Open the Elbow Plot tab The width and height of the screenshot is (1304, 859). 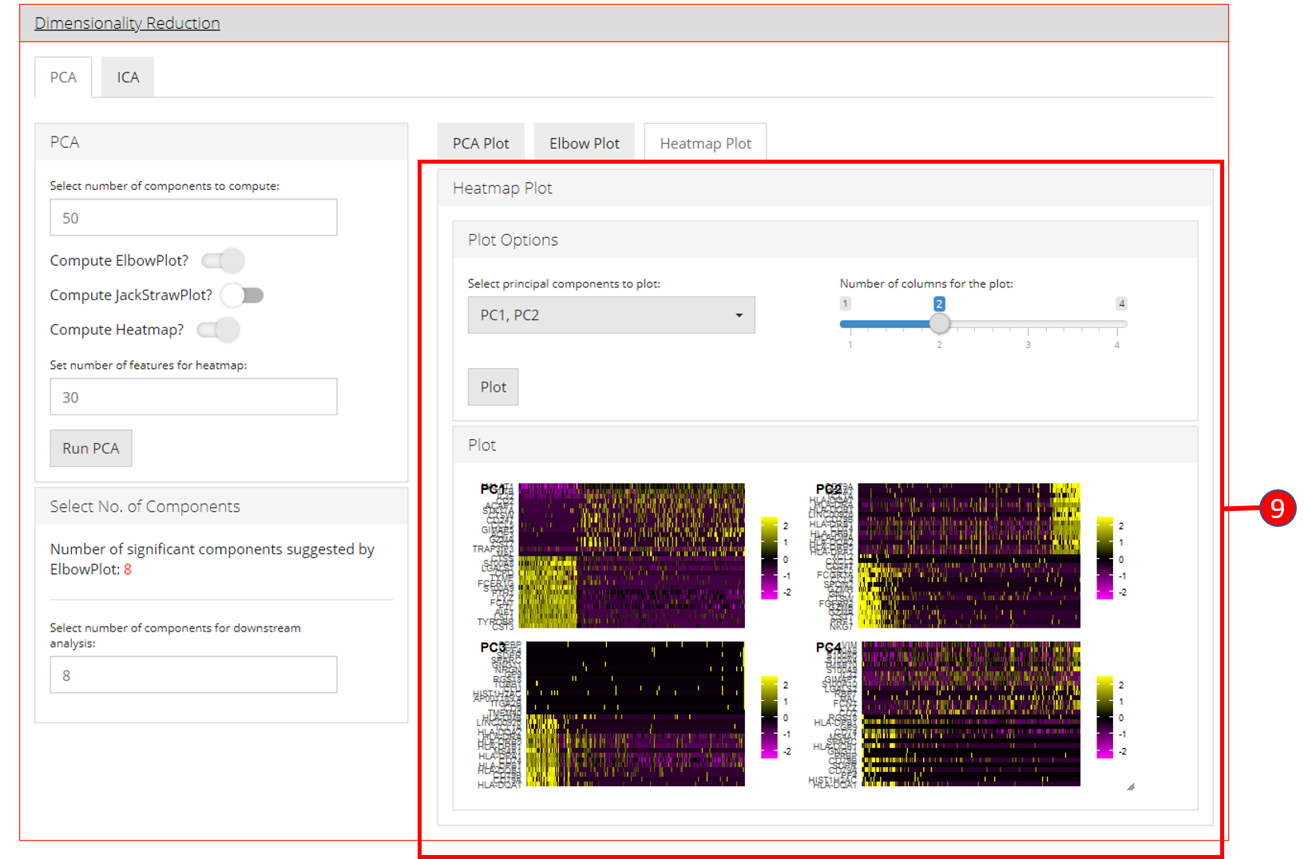[584, 144]
